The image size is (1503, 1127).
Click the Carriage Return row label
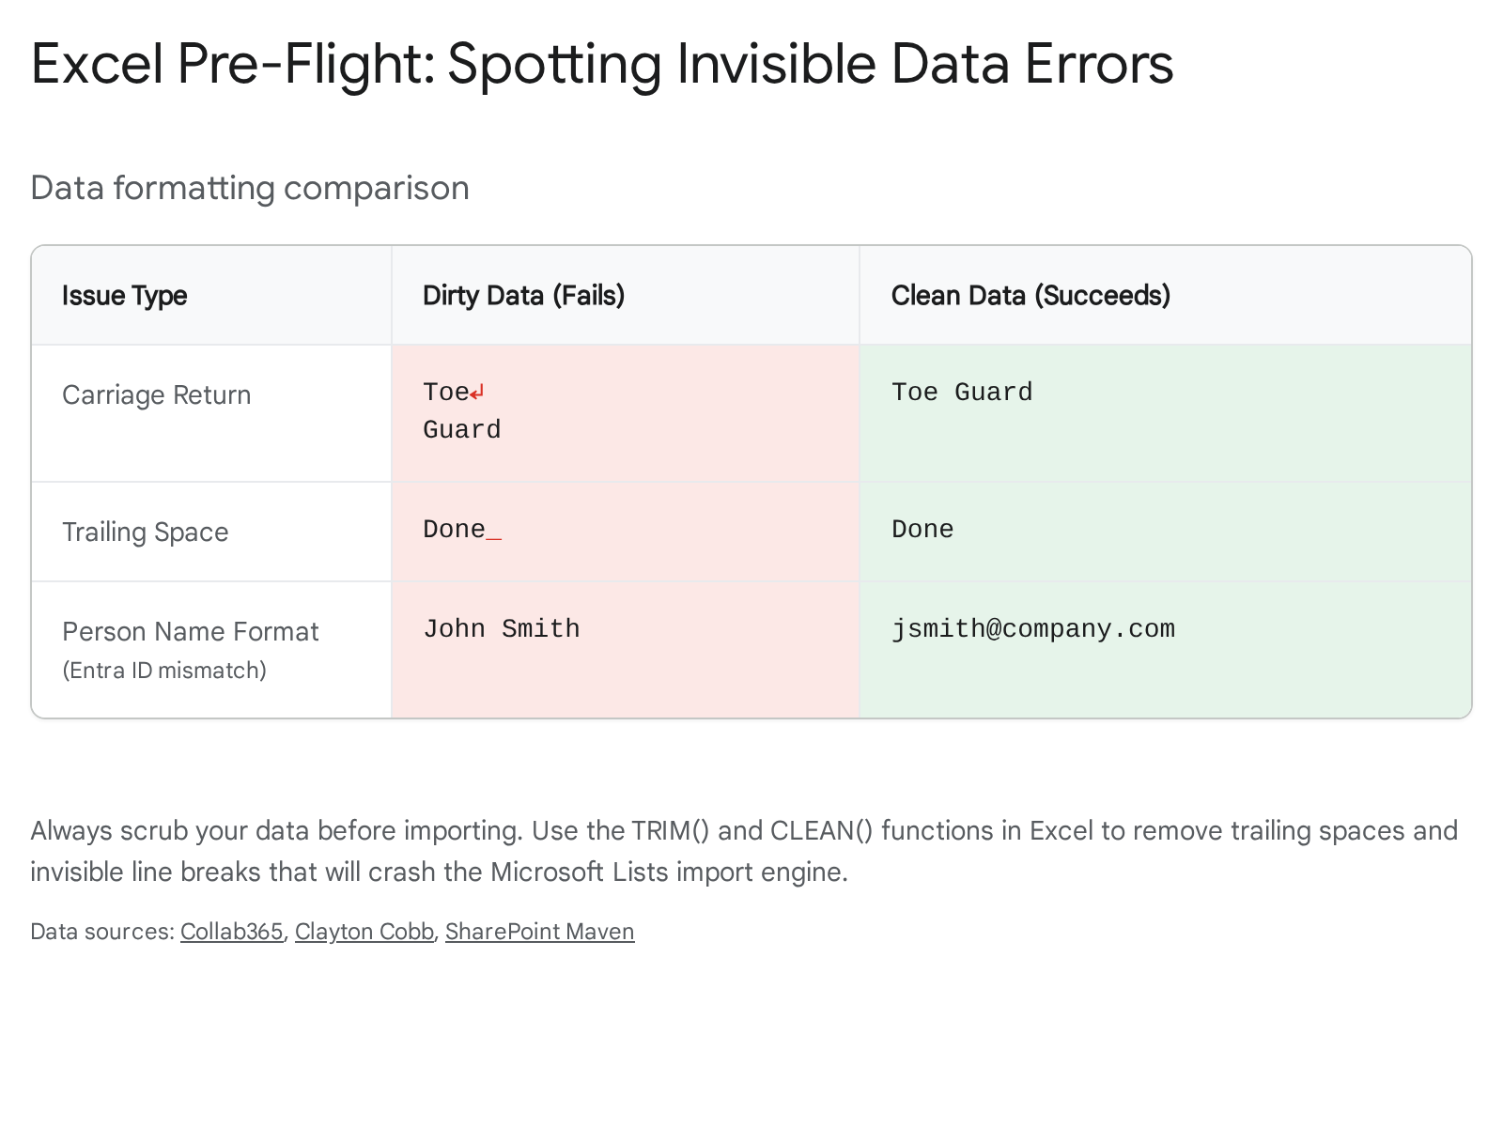[157, 395]
